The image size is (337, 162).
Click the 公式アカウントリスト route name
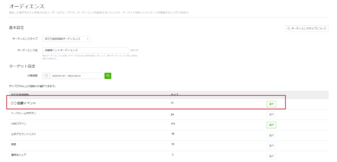[24, 134]
